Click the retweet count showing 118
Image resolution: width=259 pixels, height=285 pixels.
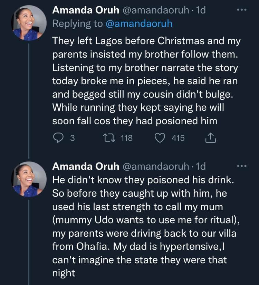pos(126,138)
